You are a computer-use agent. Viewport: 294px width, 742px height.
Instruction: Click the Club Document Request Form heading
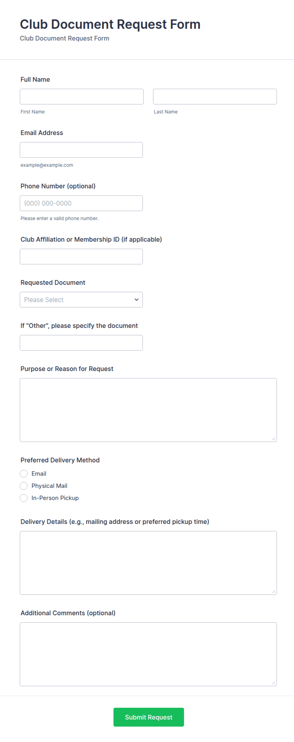coord(110,24)
